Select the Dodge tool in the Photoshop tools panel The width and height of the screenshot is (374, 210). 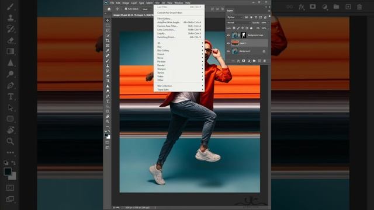coord(108,91)
